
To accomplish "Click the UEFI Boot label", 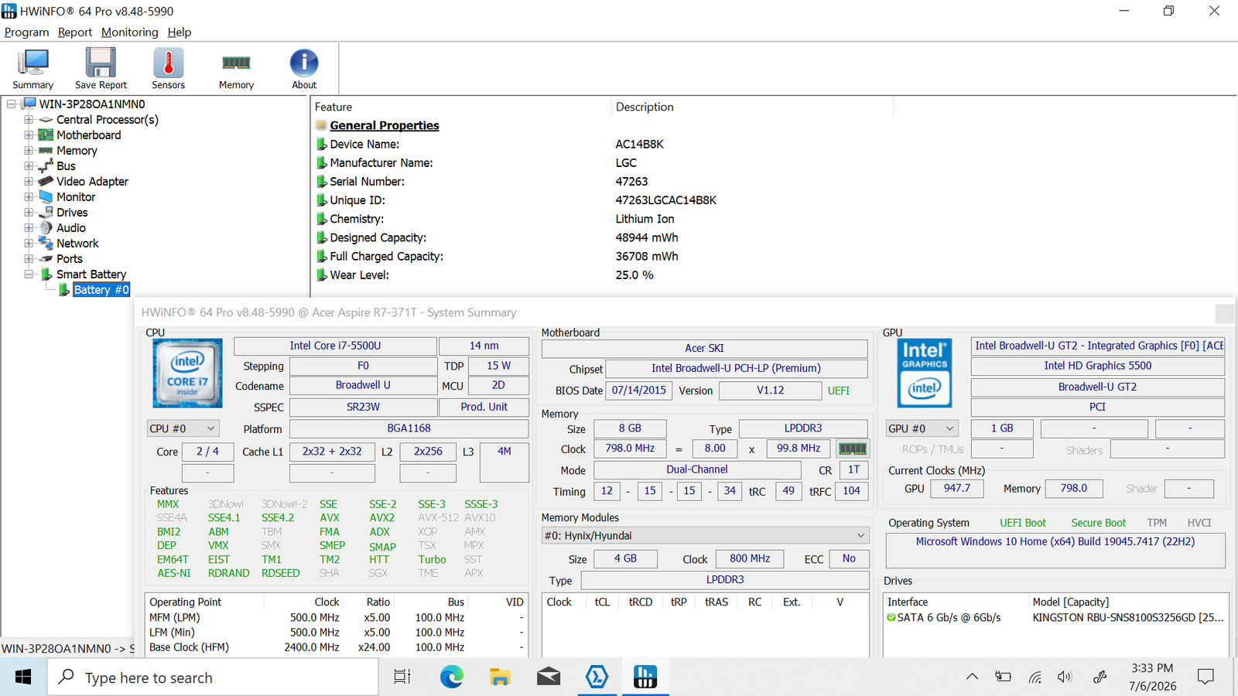I will tap(1023, 523).
